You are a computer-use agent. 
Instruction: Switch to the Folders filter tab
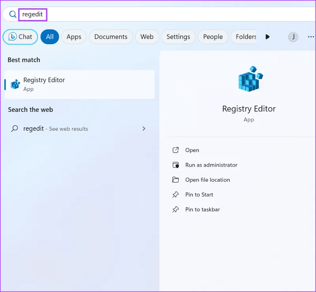pyautogui.click(x=244, y=37)
